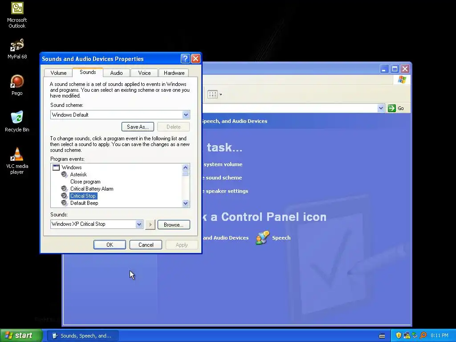This screenshot has height=342, width=456.
Task: Click the 8:11 PM clock
Action: (440, 335)
